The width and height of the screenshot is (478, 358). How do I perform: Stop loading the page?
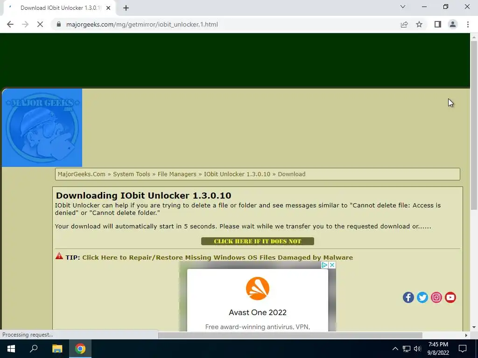[x=40, y=24]
